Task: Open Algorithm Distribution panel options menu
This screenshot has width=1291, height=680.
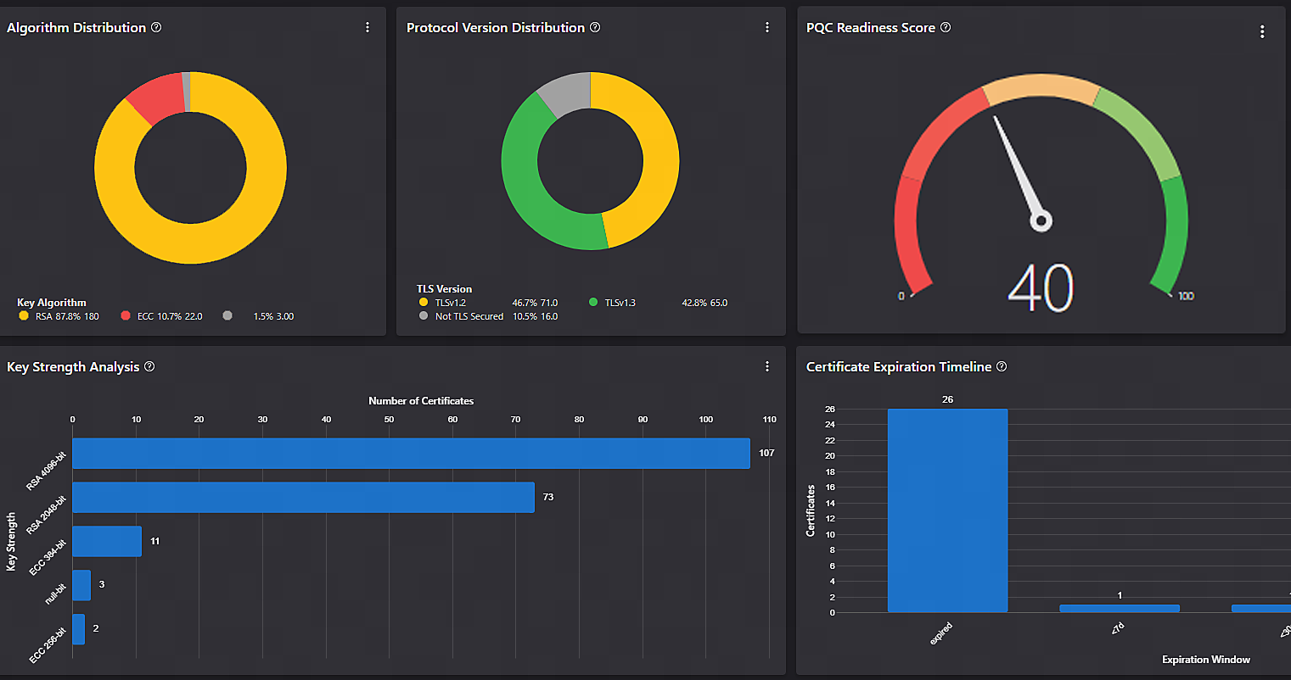Action: (x=368, y=27)
